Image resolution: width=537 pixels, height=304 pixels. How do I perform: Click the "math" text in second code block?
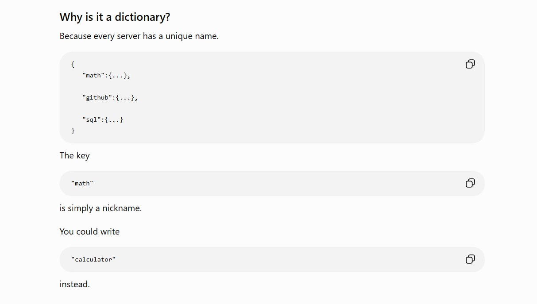(82, 183)
